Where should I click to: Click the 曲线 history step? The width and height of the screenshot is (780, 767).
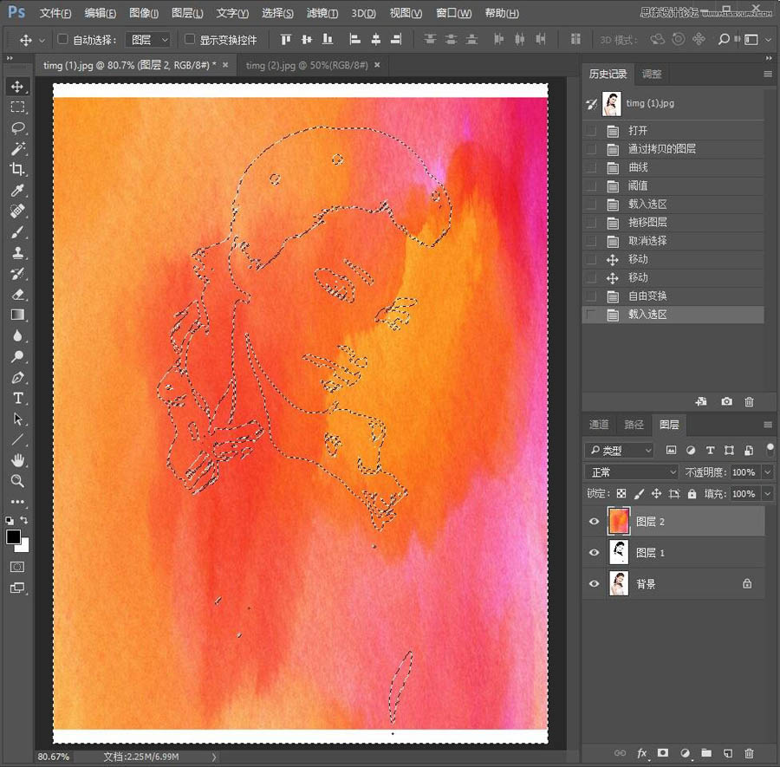coord(638,167)
